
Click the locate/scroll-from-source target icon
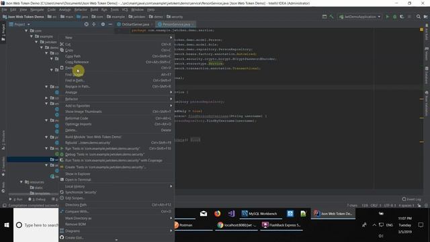coord(86,24)
